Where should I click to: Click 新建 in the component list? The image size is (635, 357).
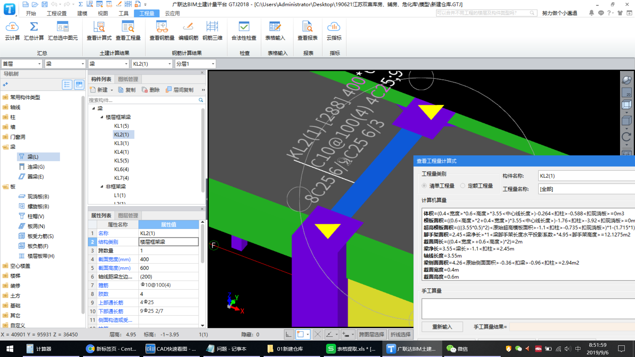[x=99, y=90]
